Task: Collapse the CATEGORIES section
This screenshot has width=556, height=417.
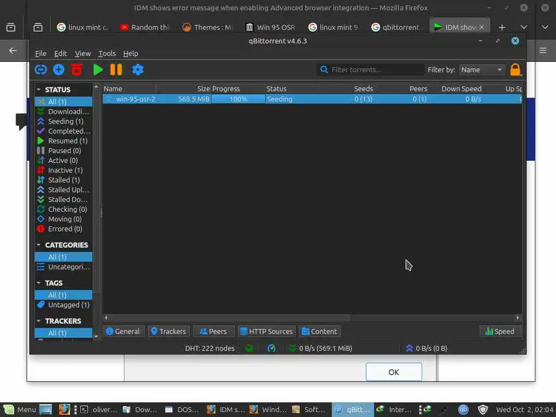Action: click(39, 245)
